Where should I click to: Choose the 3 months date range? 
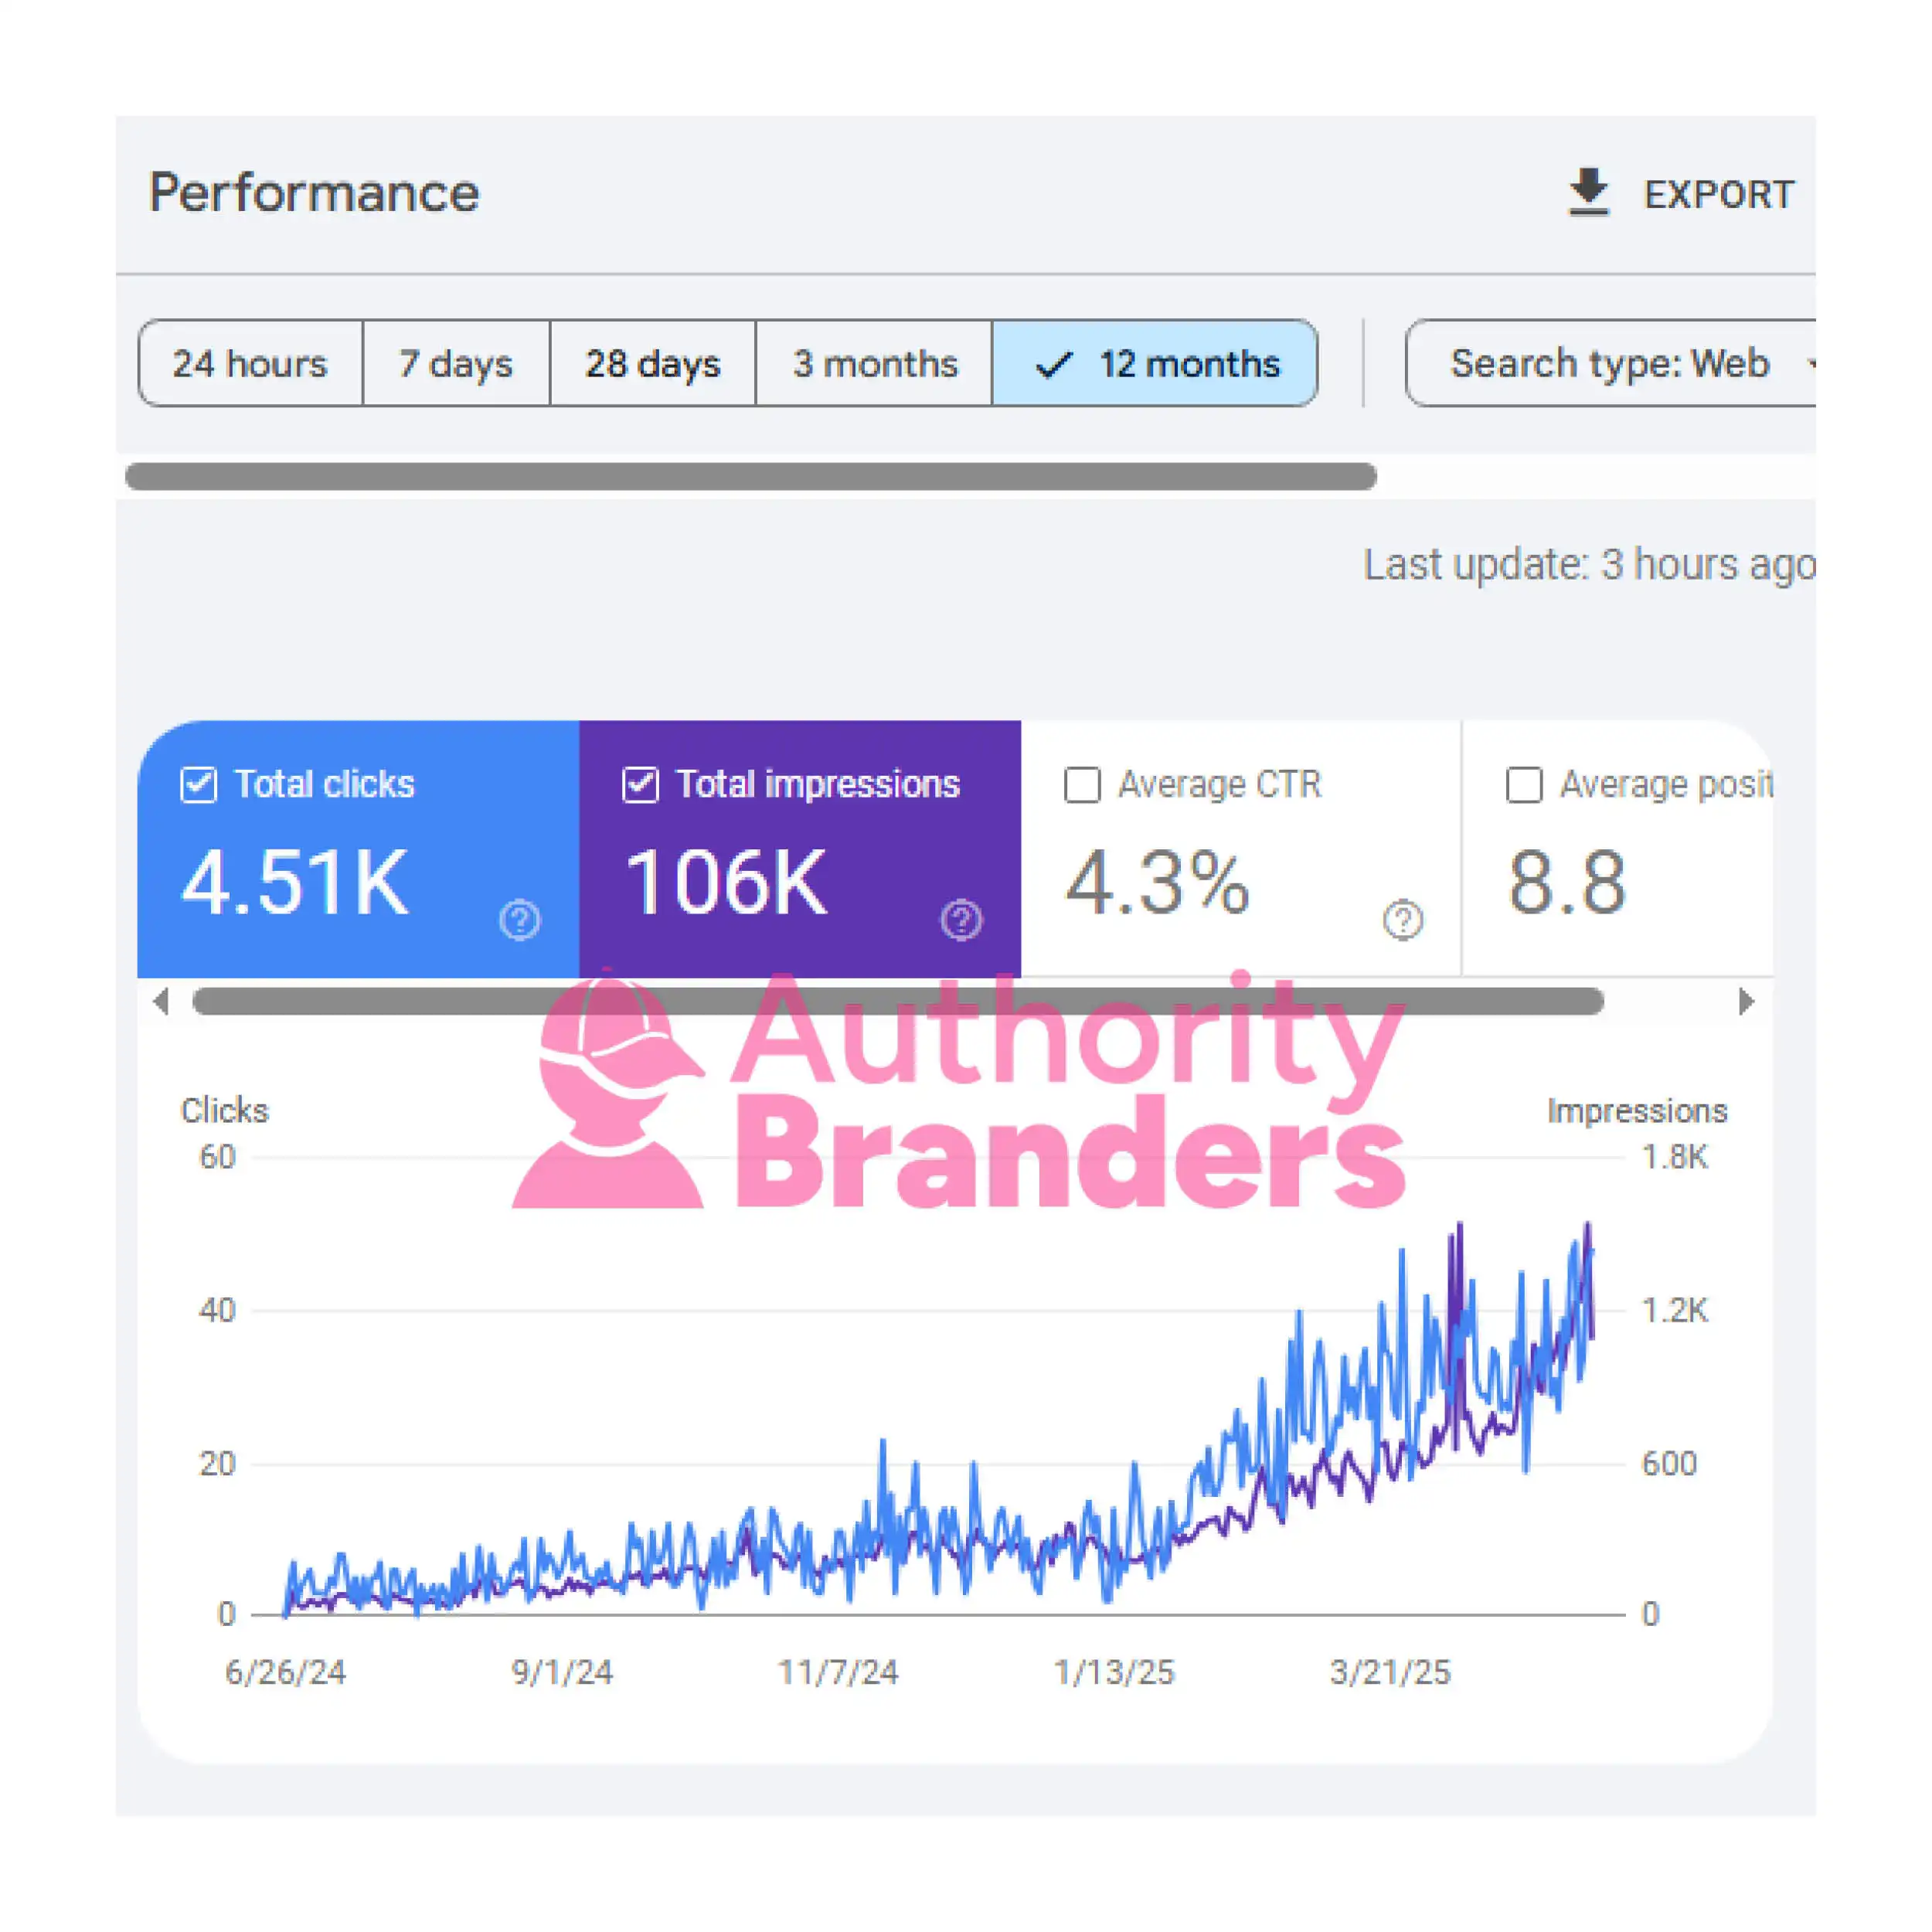click(875, 363)
